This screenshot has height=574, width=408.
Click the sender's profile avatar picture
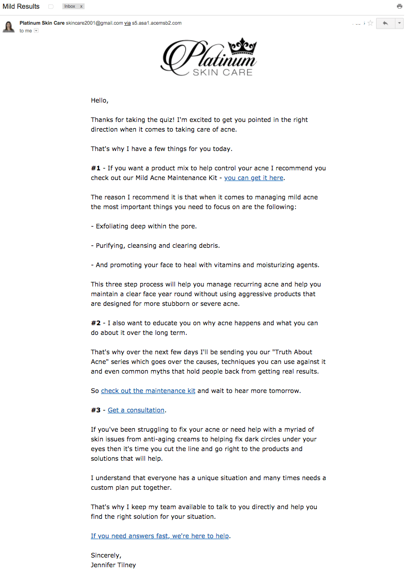click(x=8, y=26)
